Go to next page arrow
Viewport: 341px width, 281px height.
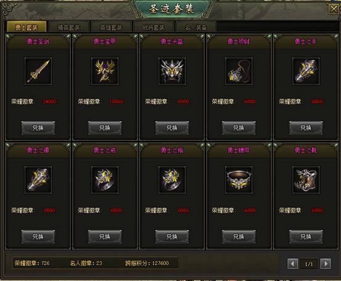pos(326,264)
